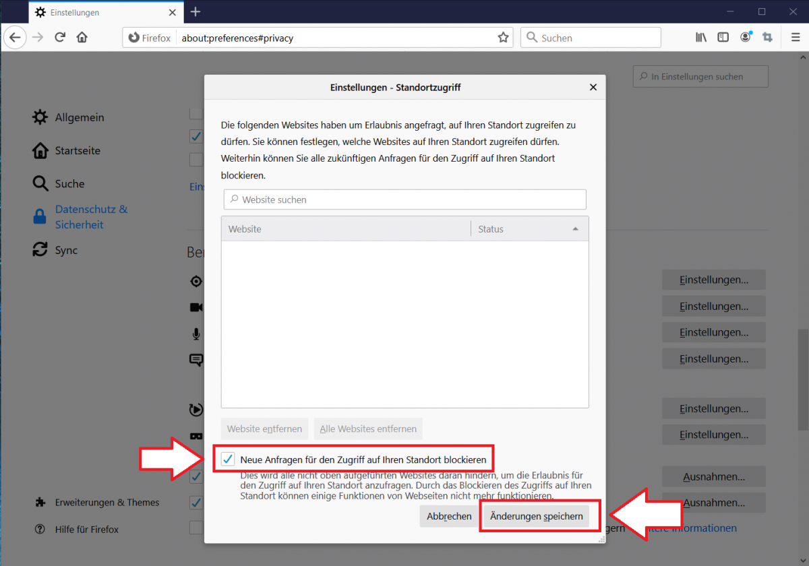Uncheck blocking new location access requests
Viewport: 809px width, 566px height.
(x=227, y=458)
